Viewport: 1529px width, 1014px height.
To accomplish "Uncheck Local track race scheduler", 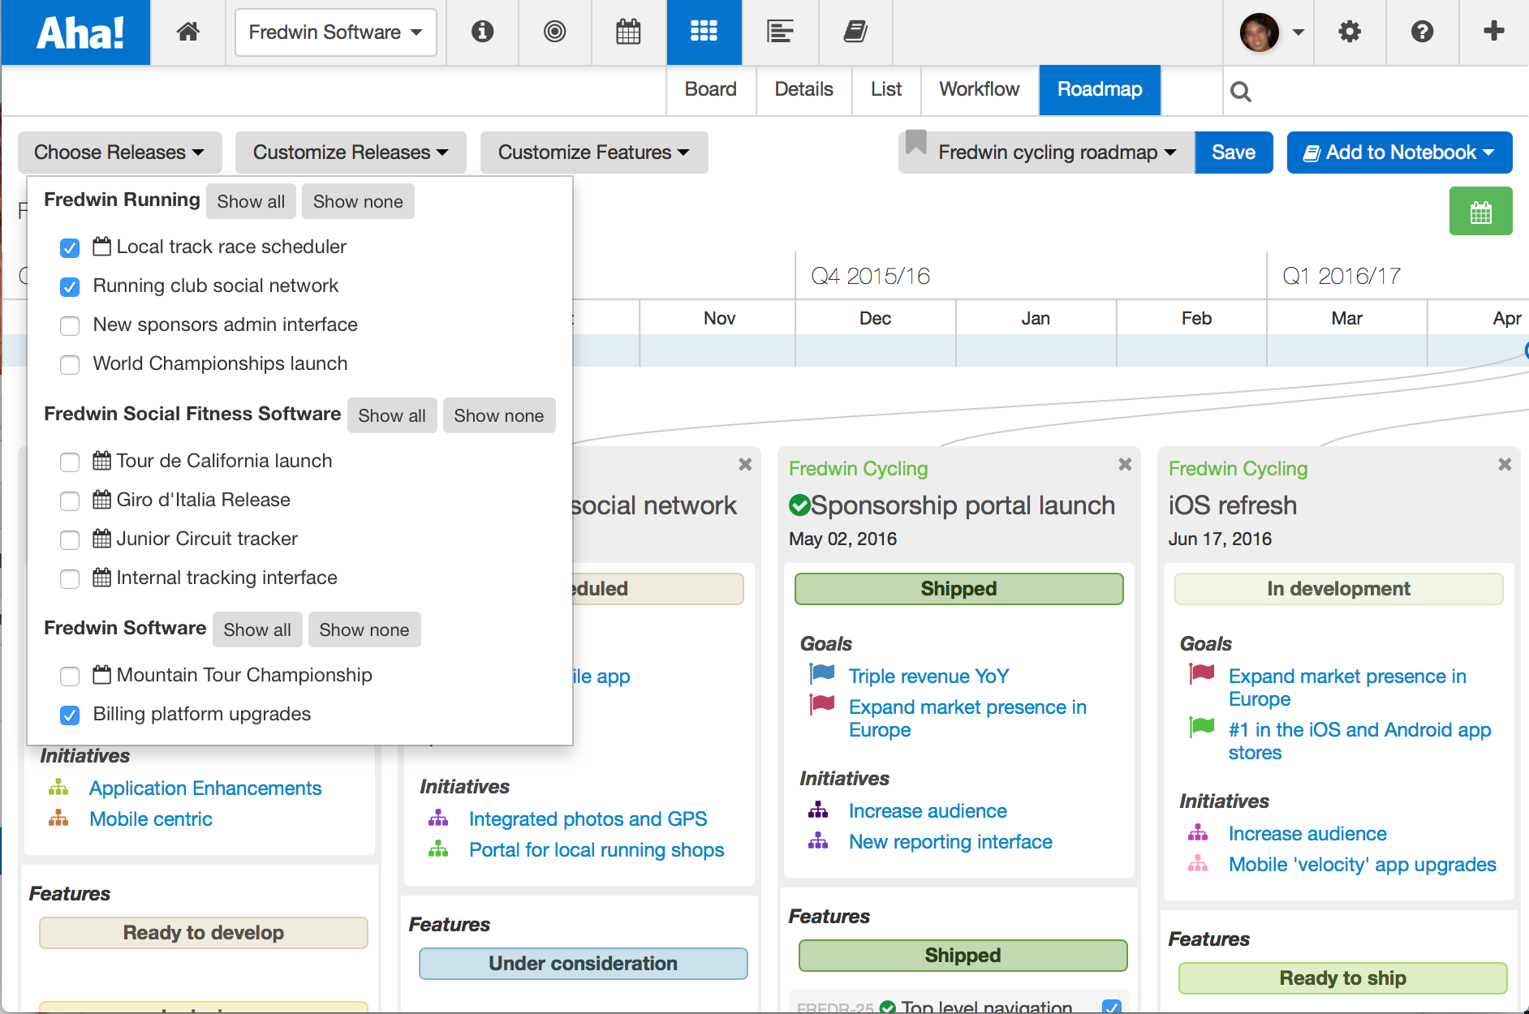I will point(70,247).
